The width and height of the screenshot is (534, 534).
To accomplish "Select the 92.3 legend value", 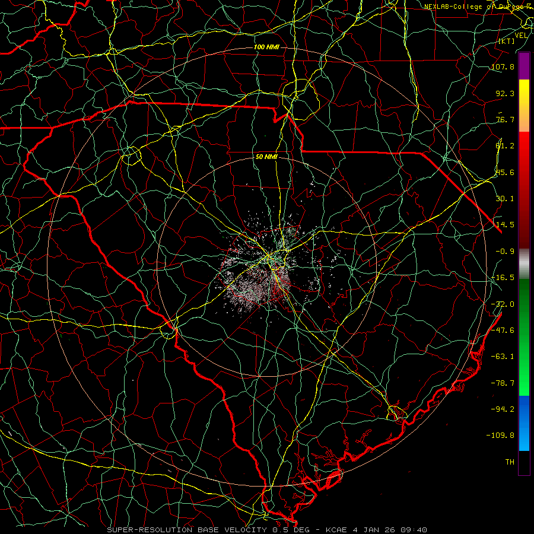I will [505, 93].
